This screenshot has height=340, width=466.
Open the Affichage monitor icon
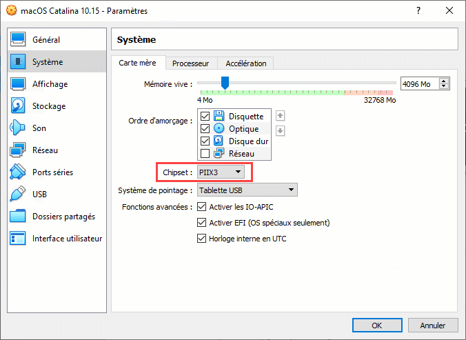[x=18, y=84]
